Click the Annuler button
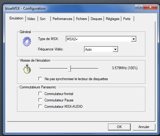Viewport: 160px width, 136px height. pyautogui.click(x=144, y=127)
